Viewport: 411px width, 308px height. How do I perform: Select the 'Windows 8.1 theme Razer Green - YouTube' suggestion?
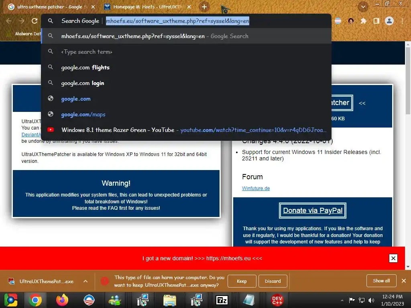(x=186, y=130)
